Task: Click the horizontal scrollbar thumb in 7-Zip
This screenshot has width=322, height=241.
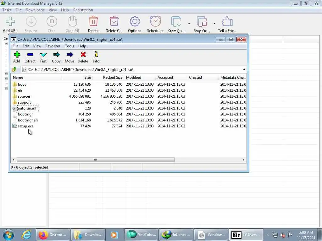Action: pos(96,160)
